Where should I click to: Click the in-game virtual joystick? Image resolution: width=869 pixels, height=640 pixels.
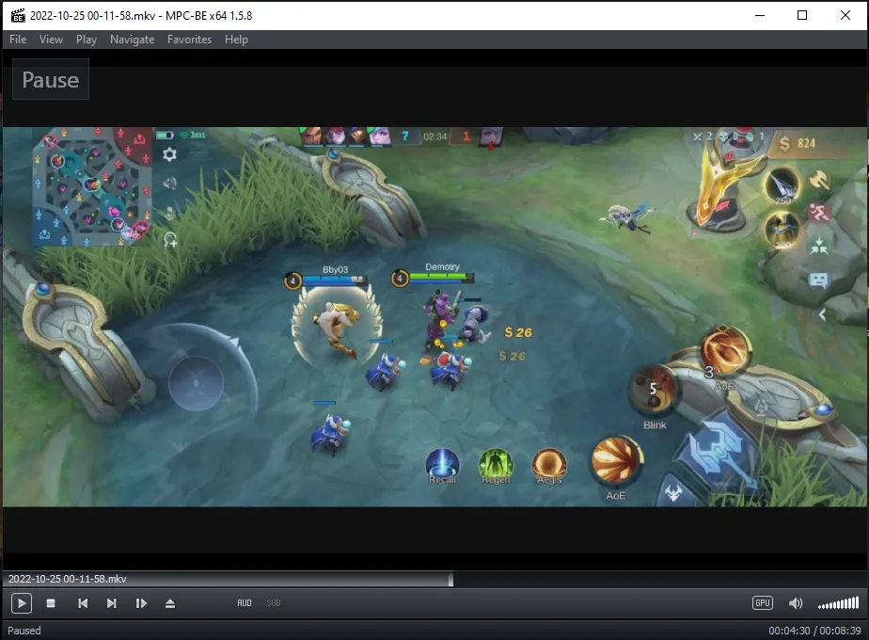point(196,383)
